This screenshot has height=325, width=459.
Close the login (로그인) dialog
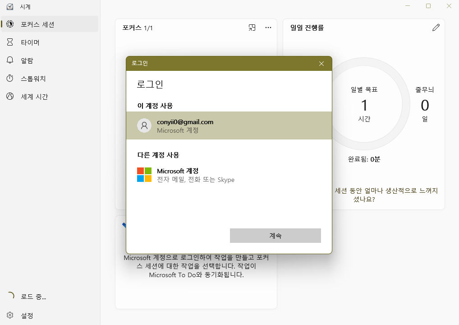[x=321, y=64]
